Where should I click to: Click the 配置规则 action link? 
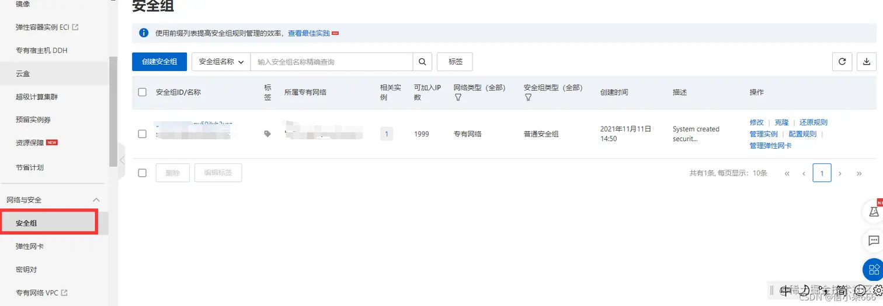point(802,134)
